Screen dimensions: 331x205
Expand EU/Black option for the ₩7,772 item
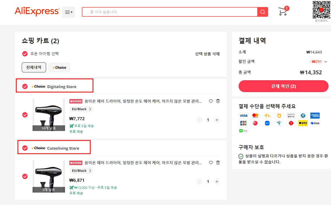81,109
